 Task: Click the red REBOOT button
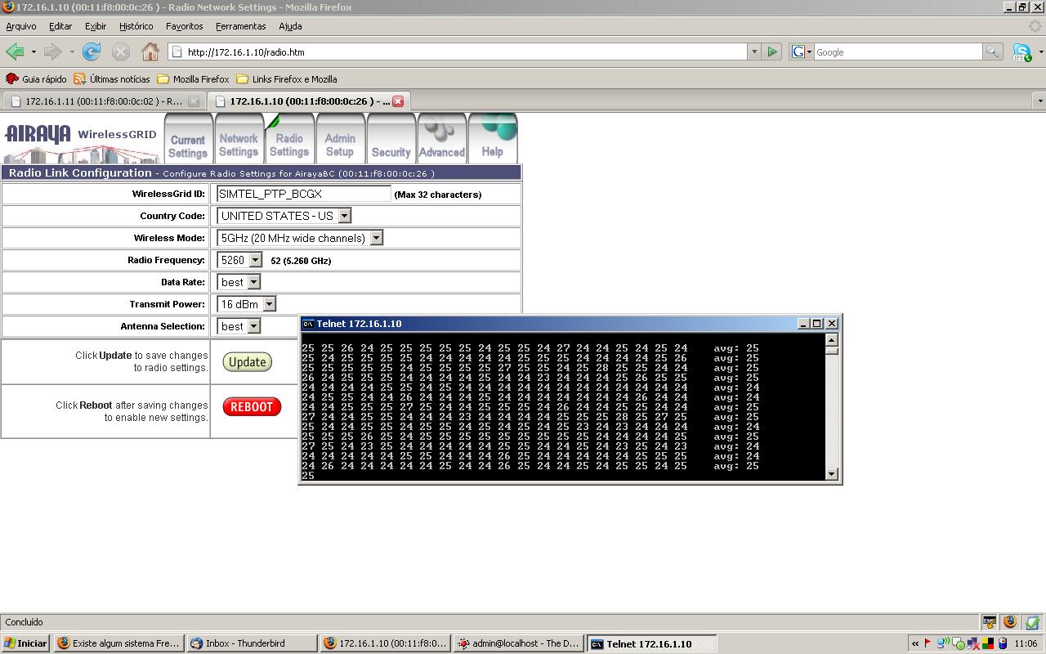point(252,406)
